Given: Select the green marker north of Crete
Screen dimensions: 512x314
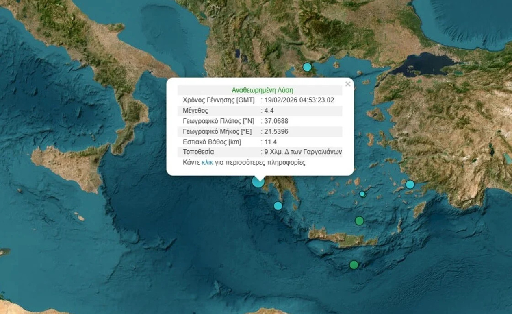Looking at the screenshot, I should [359, 221].
